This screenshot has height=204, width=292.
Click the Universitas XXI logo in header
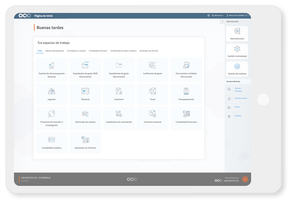click(24, 16)
